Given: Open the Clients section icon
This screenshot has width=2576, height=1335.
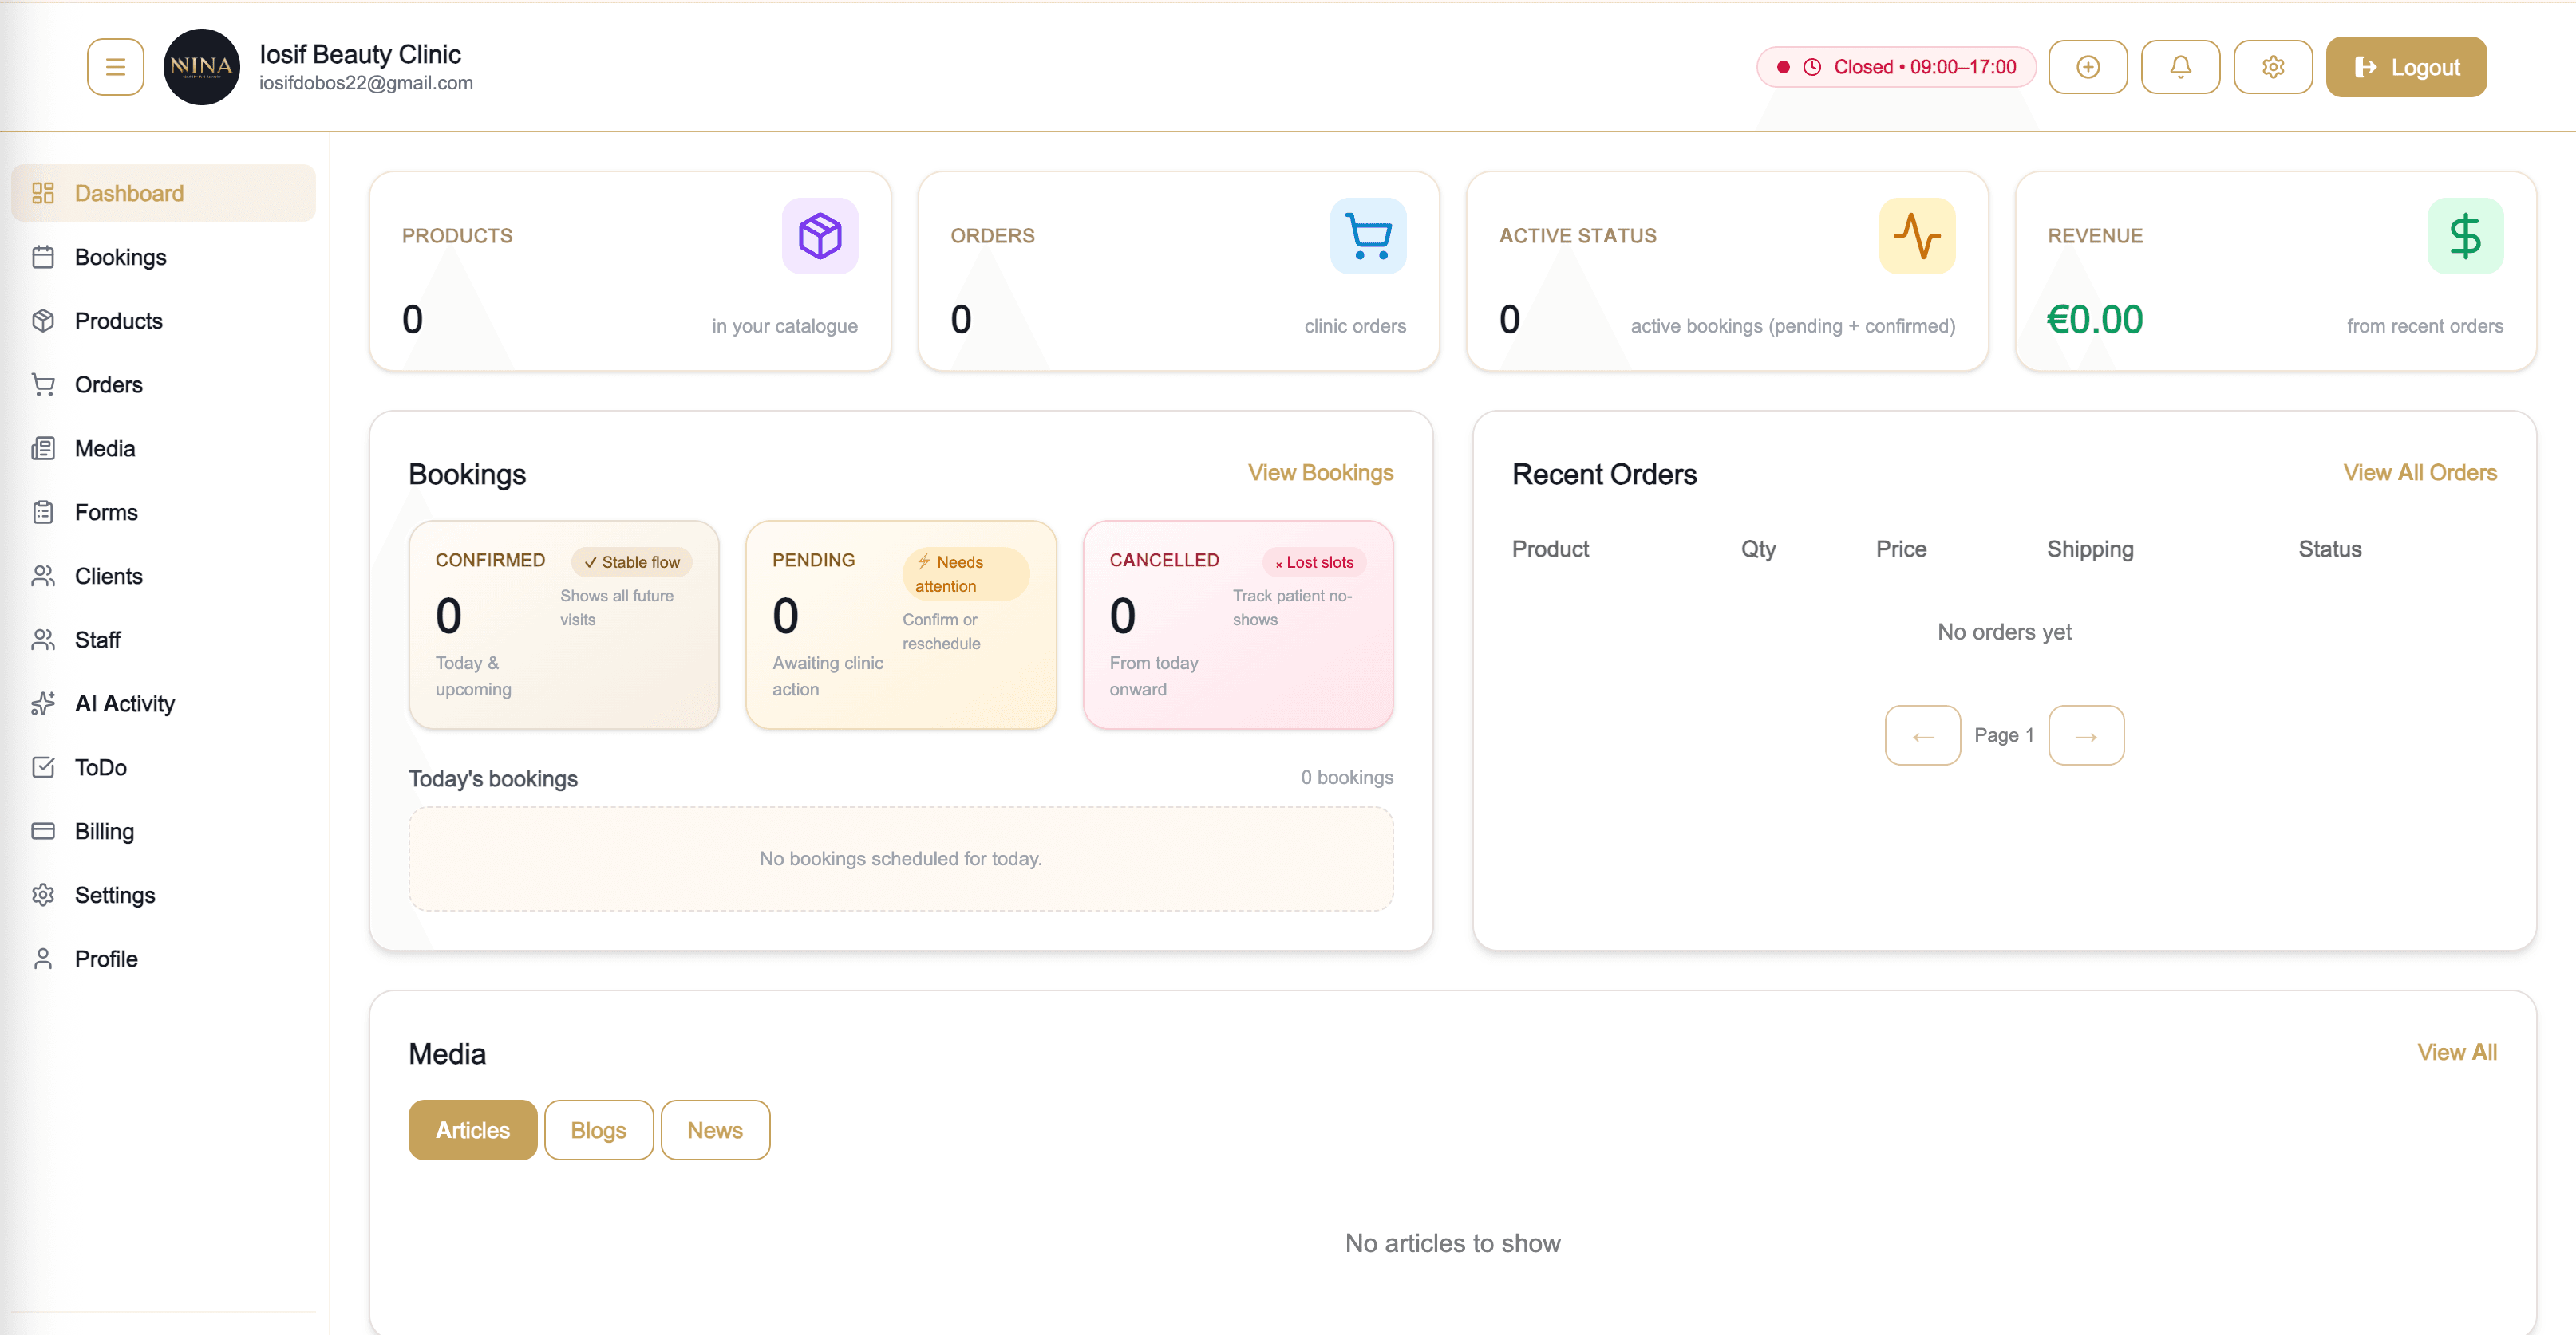Looking at the screenshot, I should (x=44, y=576).
